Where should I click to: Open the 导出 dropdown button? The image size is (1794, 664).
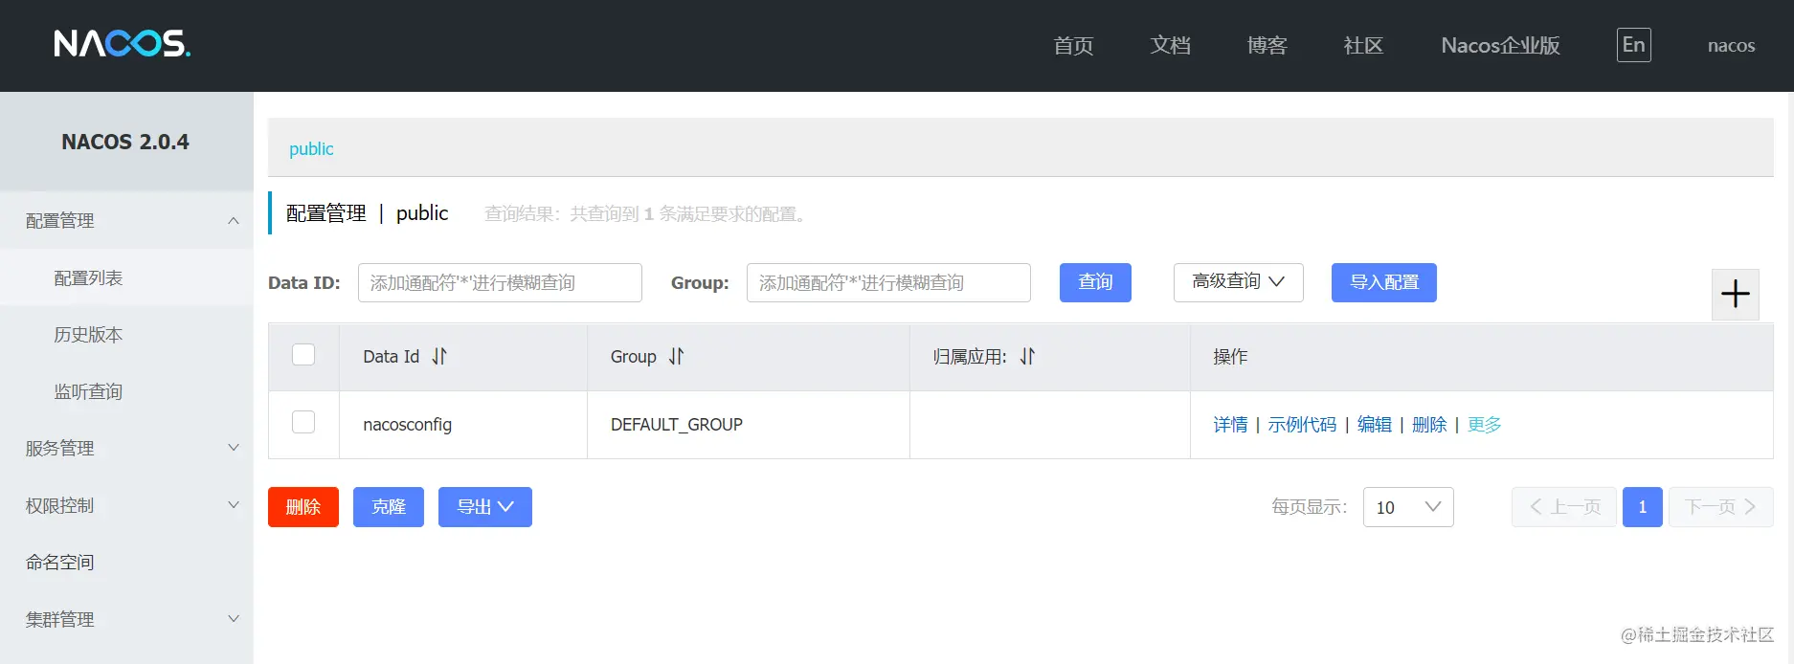pos(484,507)
